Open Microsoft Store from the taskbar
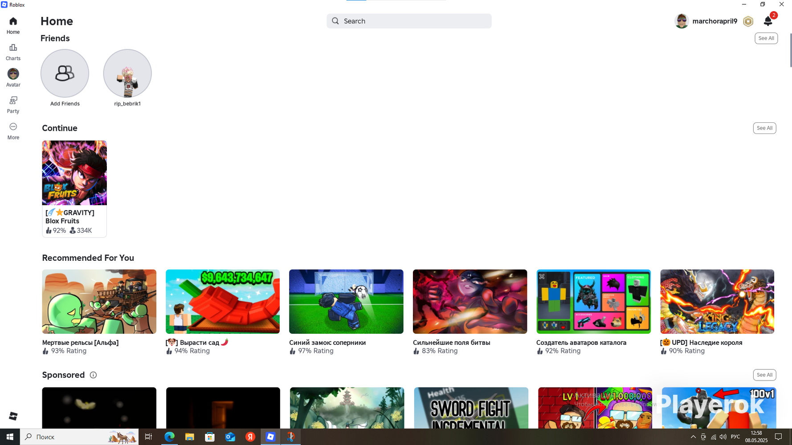792x445 pixels. (210, 437)
